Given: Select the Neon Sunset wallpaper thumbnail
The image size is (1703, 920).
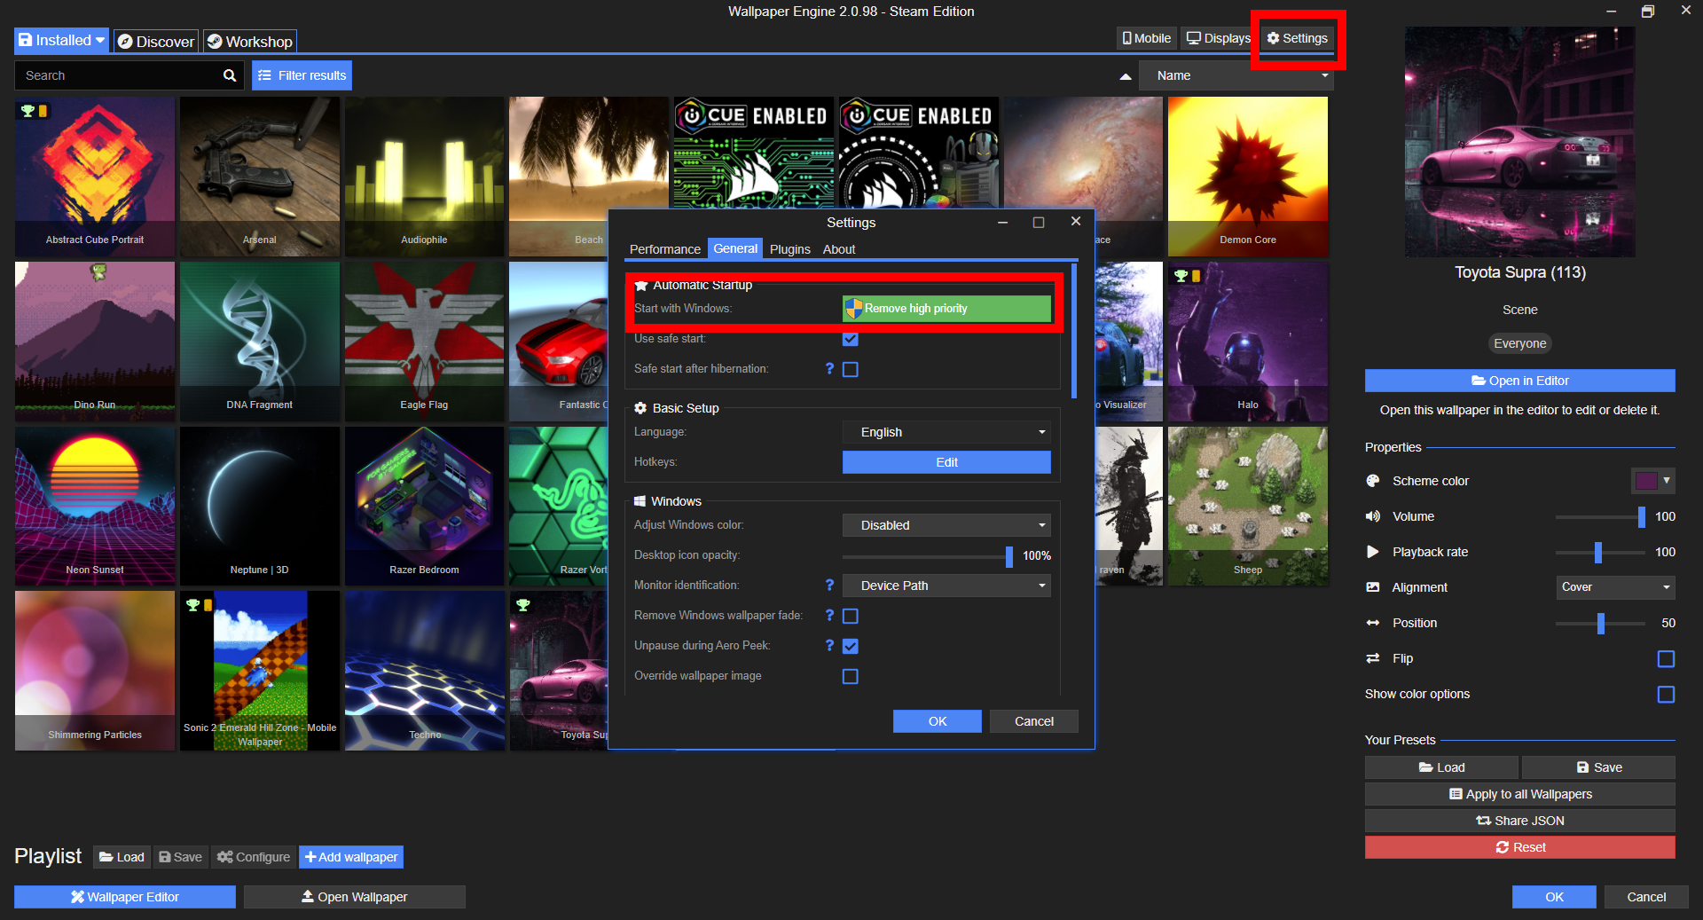Looking at the screenshot, I should (x=95, y=506).
